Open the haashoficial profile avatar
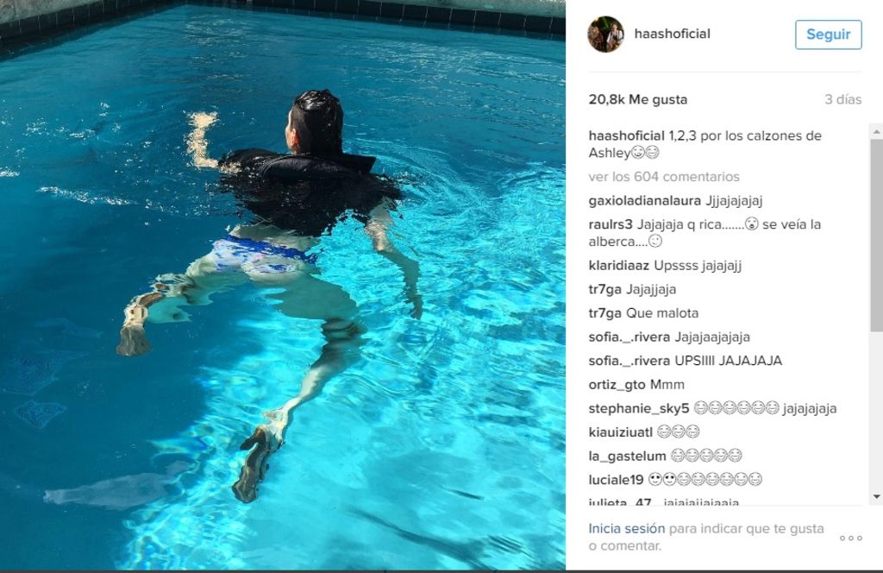The image size is (883, 573). tap(605, 34)
